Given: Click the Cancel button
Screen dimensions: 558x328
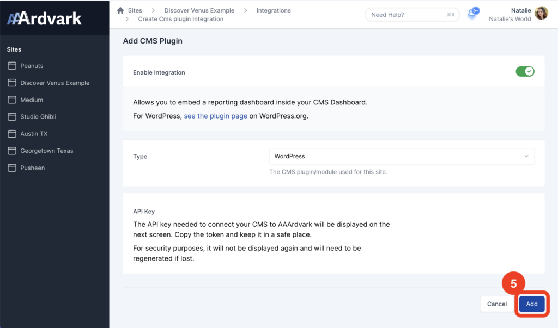Looking at the screenshot, I should 496,304.
